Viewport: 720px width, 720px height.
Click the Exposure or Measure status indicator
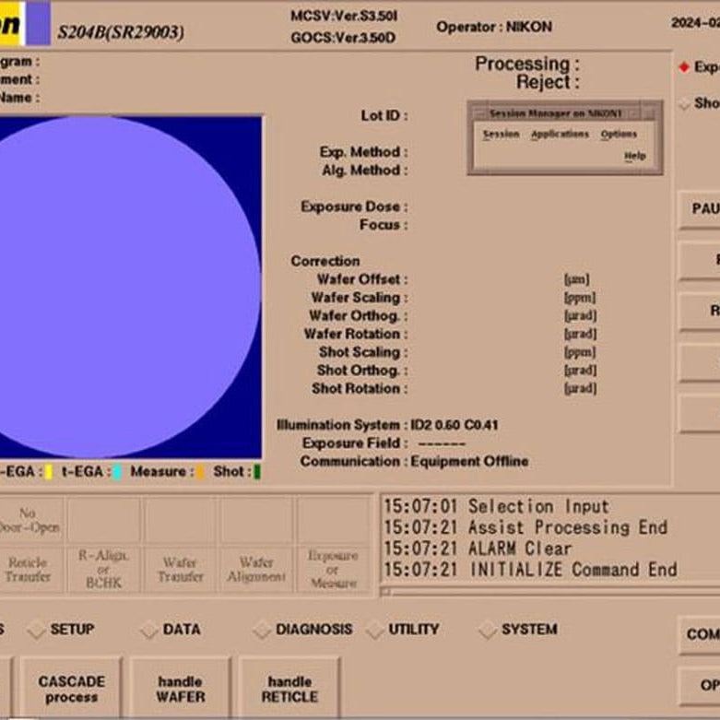(333, 569)
